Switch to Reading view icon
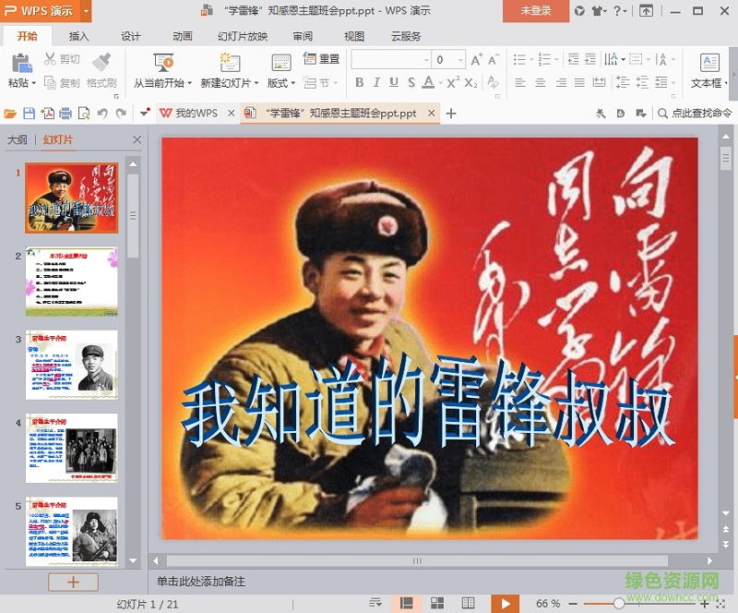Screen dimensions: 738x613 click(x=468, y=603)
